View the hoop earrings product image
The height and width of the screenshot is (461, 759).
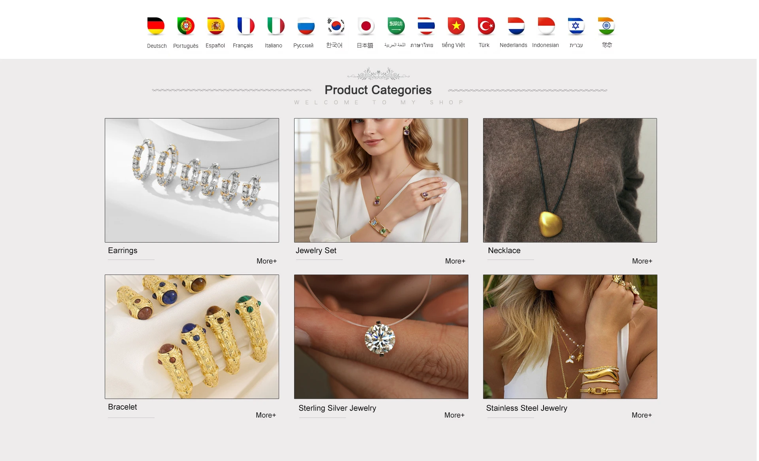192,180
